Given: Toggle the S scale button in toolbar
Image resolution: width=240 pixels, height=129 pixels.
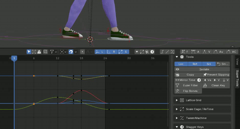Looking at the screenshot, I should point(123,52).
